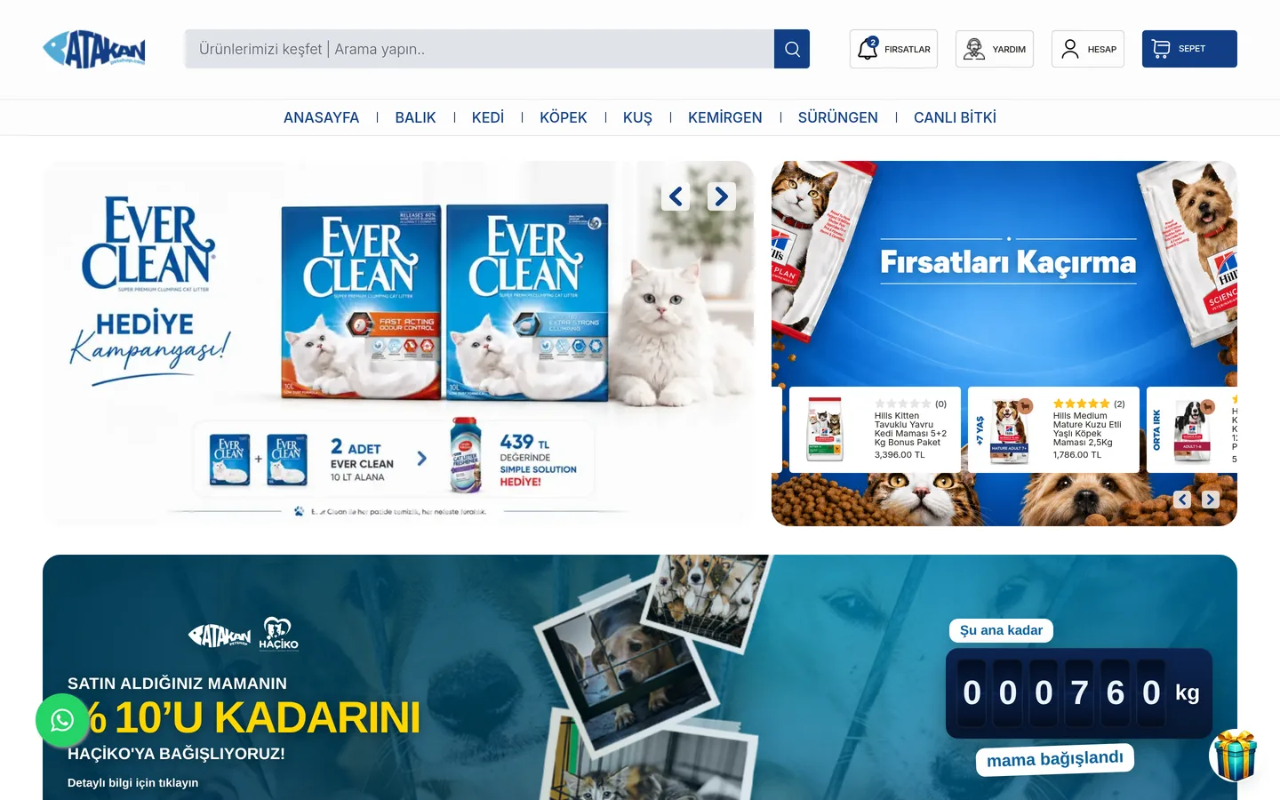The width and height of the screenshot is (1280, 800).
Task: Click the 'Şu ana kadar' label
Action: click(1001, 630)
